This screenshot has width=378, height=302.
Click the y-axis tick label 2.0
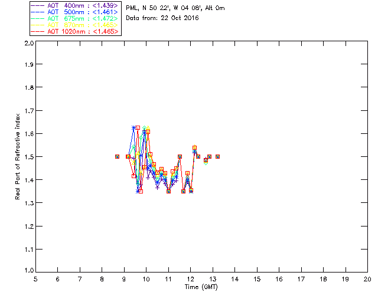(29, 43)
